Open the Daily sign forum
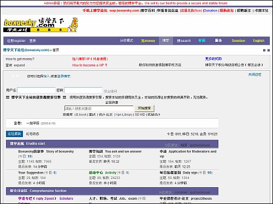The image size is (273, 204). point(179,172)
